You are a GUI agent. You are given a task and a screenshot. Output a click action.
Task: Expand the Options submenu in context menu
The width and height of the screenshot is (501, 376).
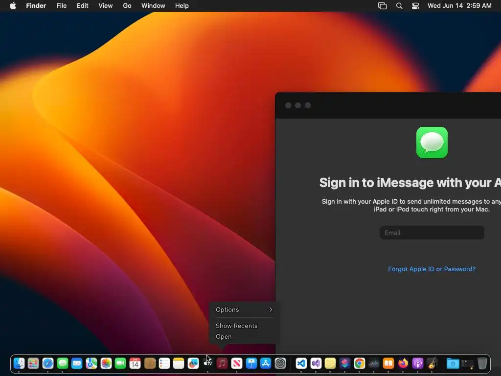(244, 309)
